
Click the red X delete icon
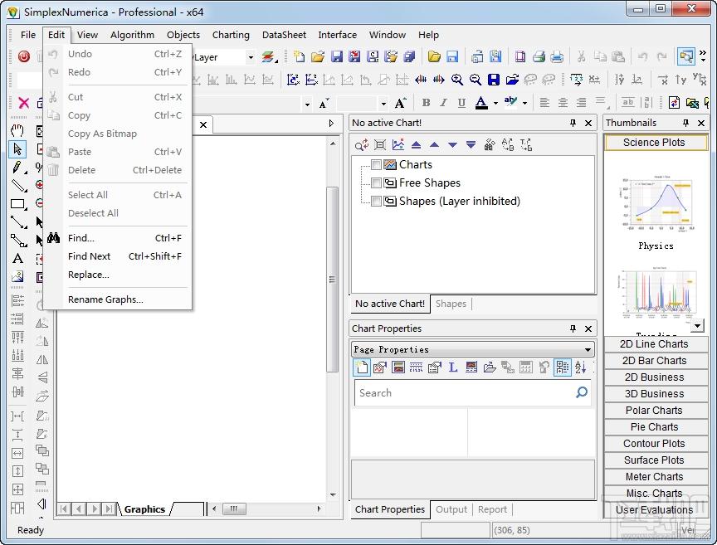(24, 103)
